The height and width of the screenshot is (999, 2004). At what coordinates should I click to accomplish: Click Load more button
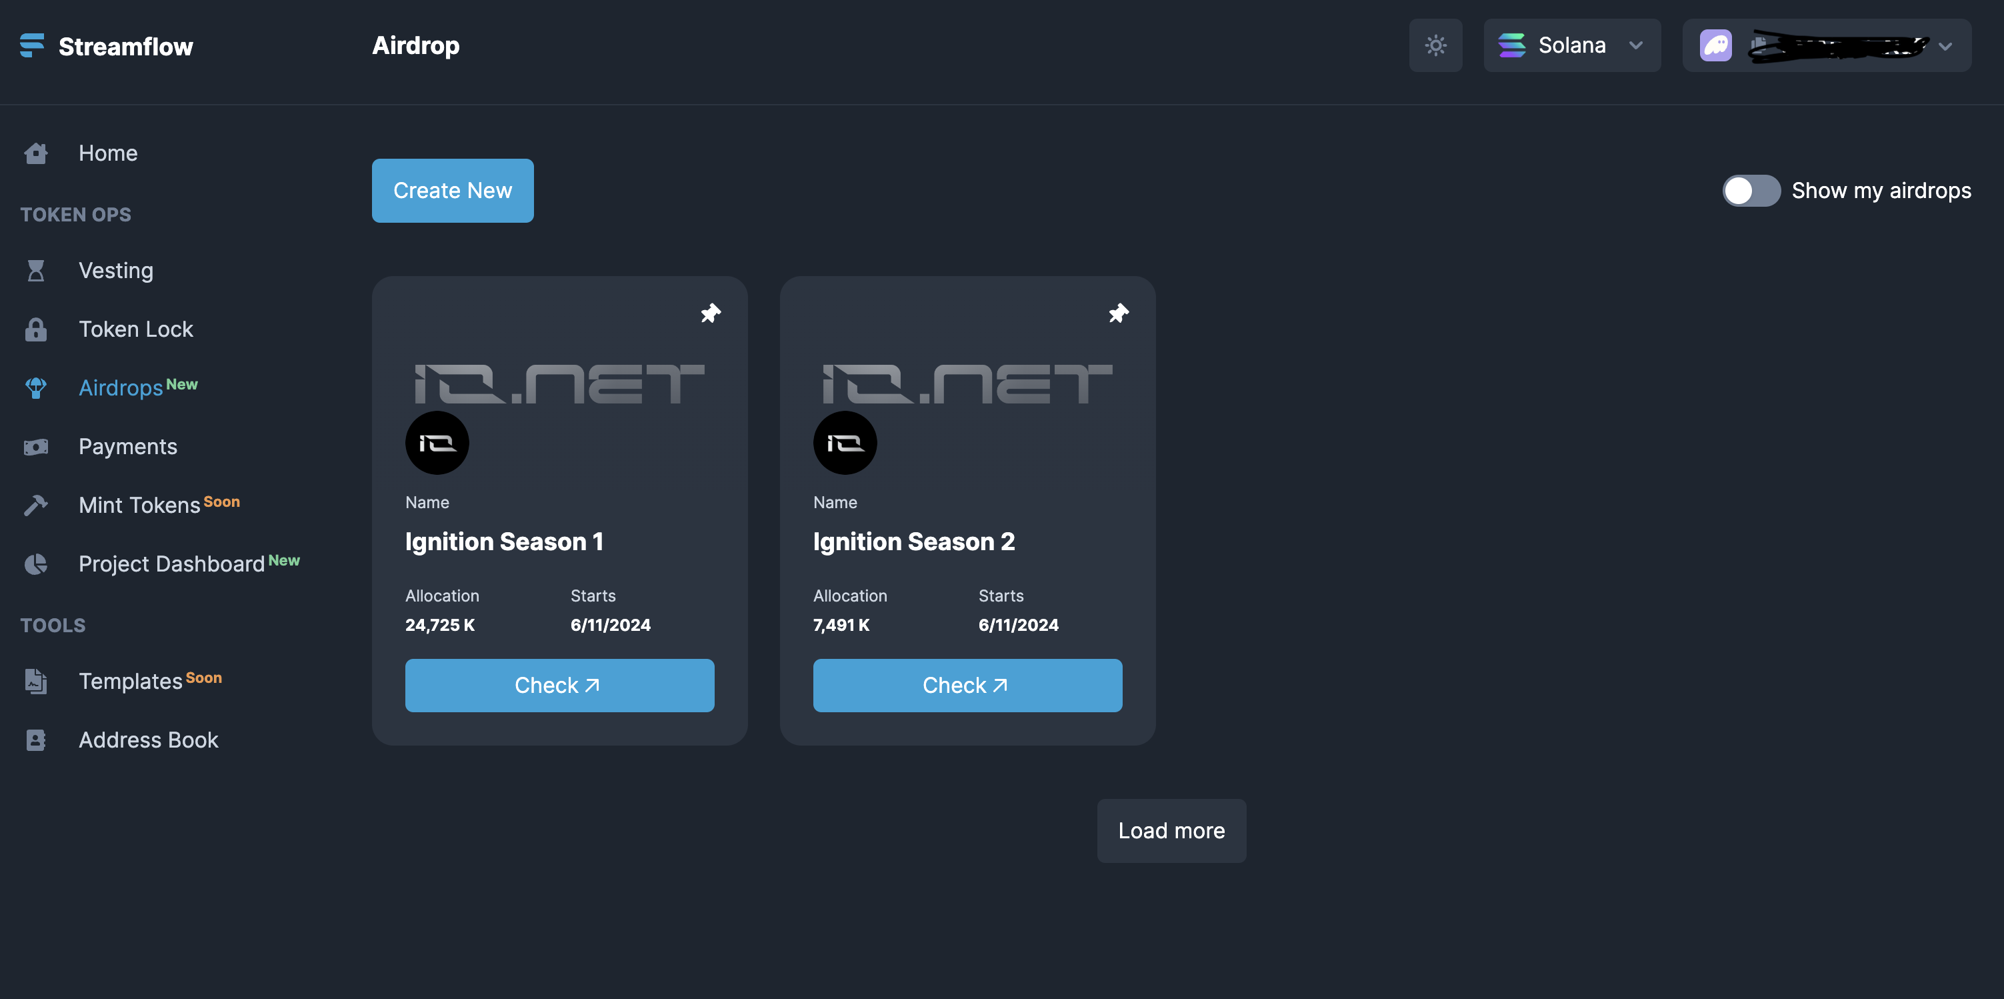coord(1171,831)
